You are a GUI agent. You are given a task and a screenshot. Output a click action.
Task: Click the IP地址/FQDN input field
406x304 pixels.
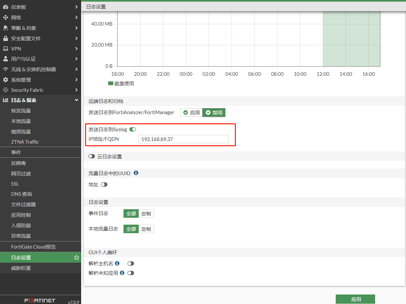(x=183, y=139)
